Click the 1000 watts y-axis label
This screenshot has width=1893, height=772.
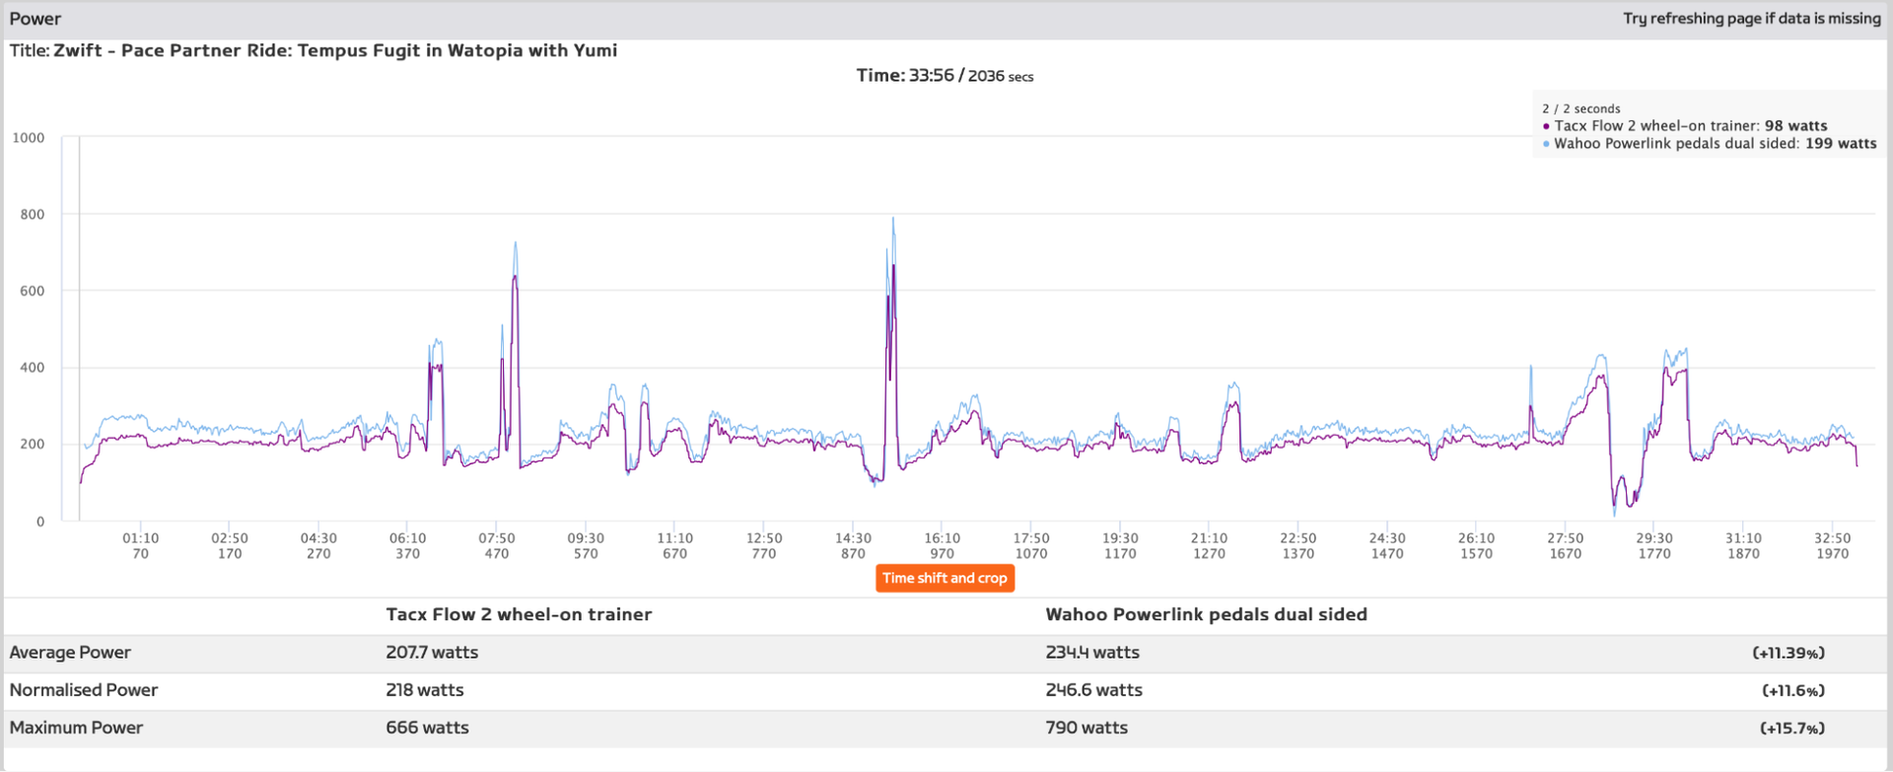tap(29, 138)
